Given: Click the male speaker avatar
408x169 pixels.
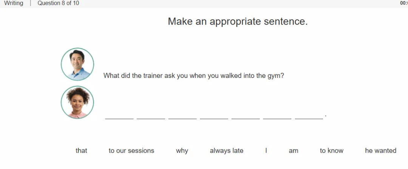Looking at the screenshot, I should 77,64.
